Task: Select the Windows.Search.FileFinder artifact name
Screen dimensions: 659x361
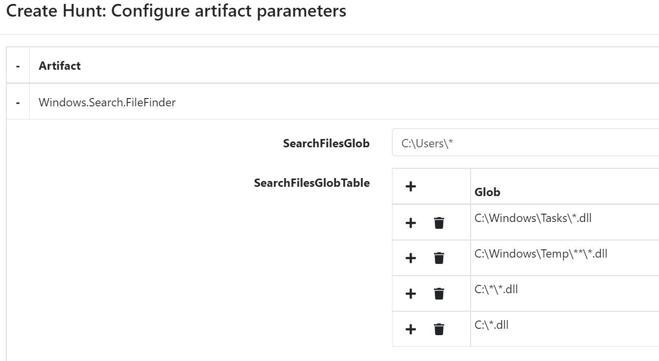Action: click(107, 102)
